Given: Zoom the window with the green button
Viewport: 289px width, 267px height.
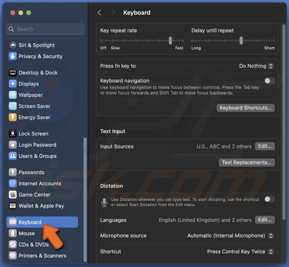Looking at the screenshot, I should pyautogui.click(x=29, y=13).
